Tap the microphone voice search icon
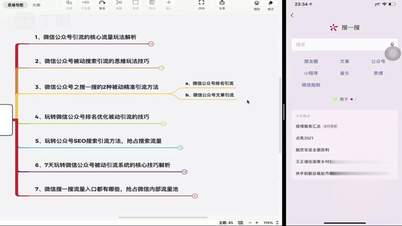Viewport: 402px width, 226px height. 392,44
